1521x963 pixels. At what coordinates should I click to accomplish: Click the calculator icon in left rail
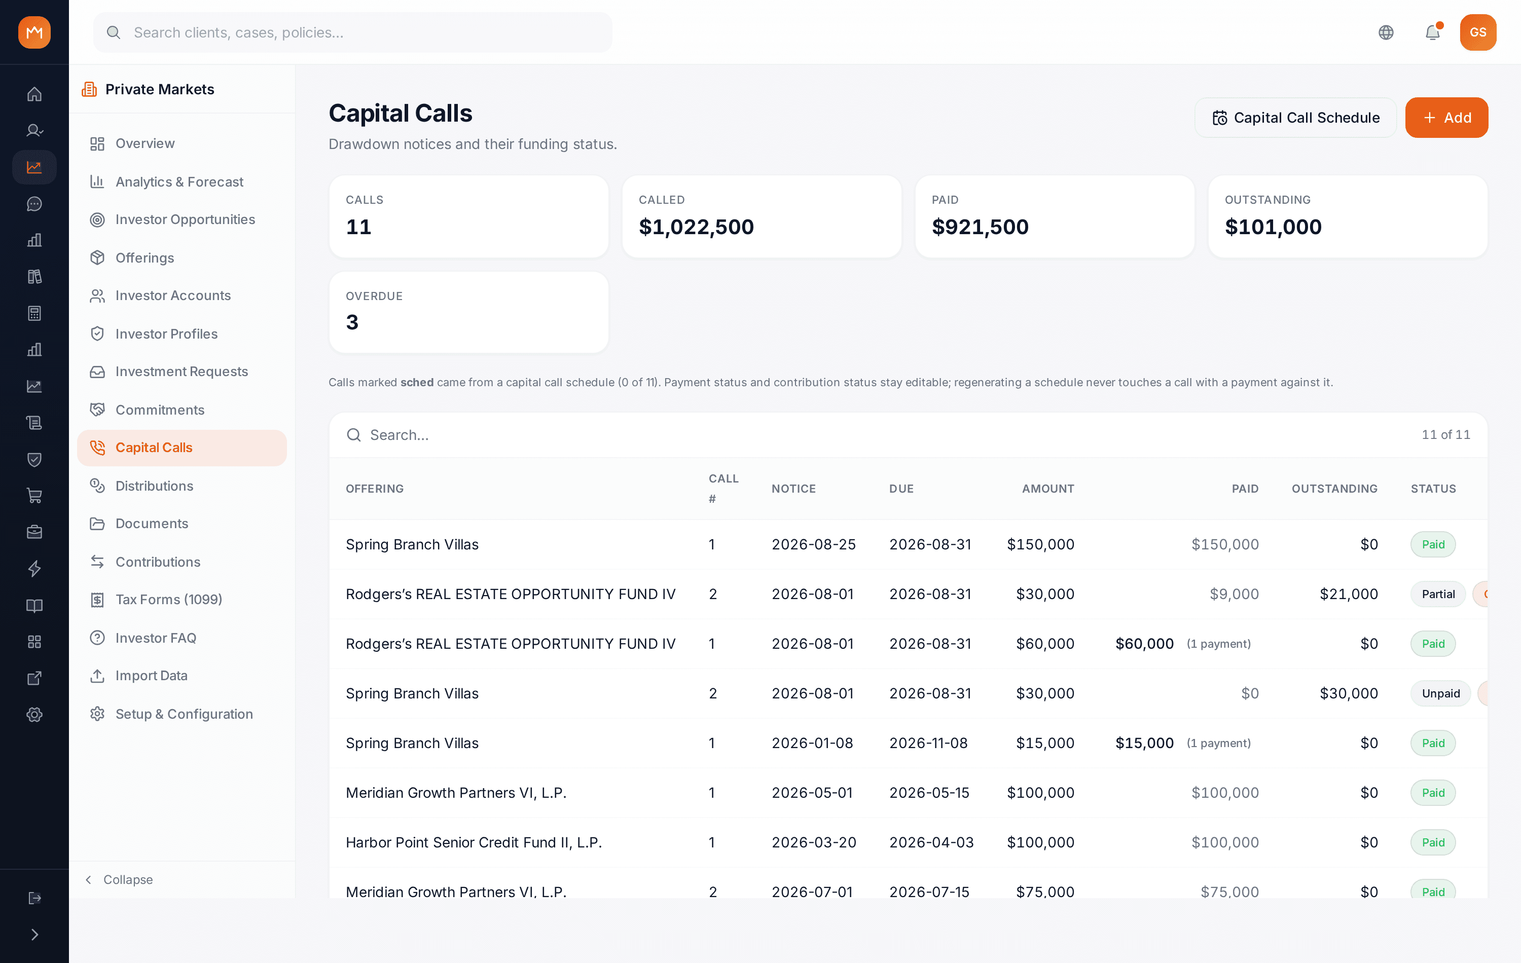point(34,313)
